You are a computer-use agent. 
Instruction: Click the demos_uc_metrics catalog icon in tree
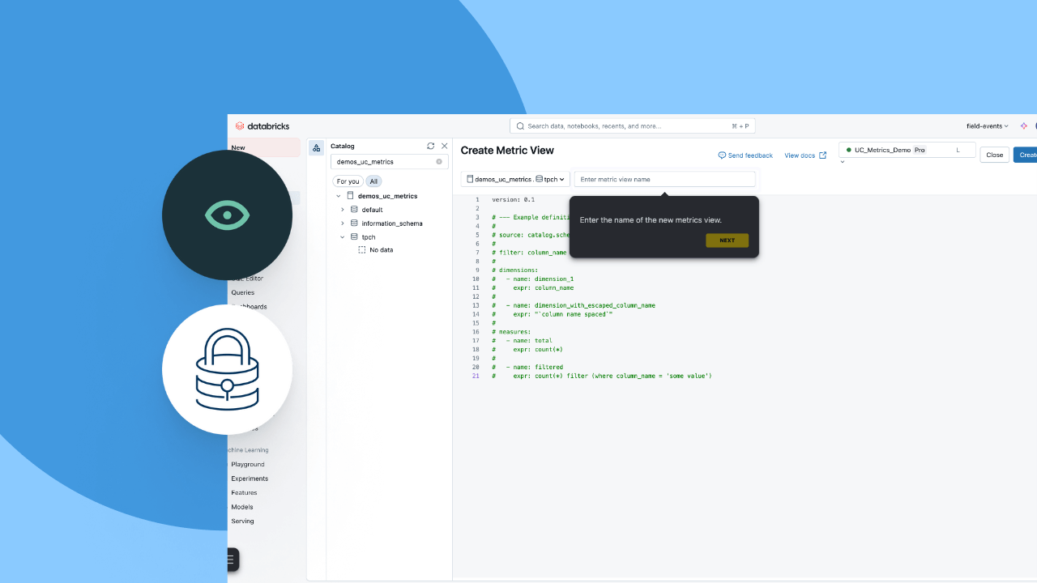(350, 196)
